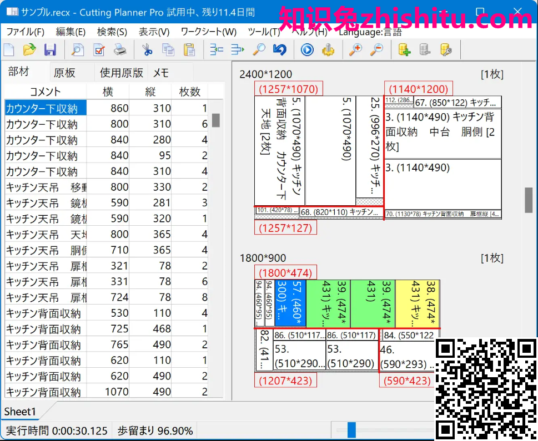Switch to the 原板 tab
This screenshot has height=441, width=538.
click(x=64, y=73)
